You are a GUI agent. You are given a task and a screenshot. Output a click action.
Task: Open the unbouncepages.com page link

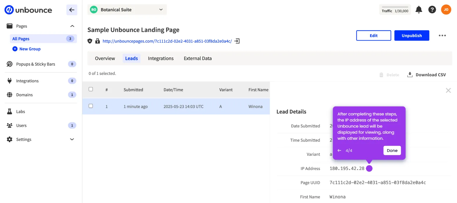point(167,41)
